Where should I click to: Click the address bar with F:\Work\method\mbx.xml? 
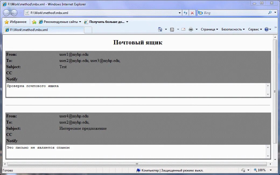(101, 13)
